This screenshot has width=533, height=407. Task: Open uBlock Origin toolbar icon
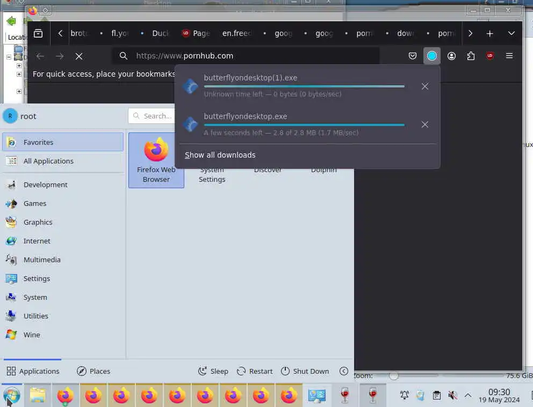point(490,56)
